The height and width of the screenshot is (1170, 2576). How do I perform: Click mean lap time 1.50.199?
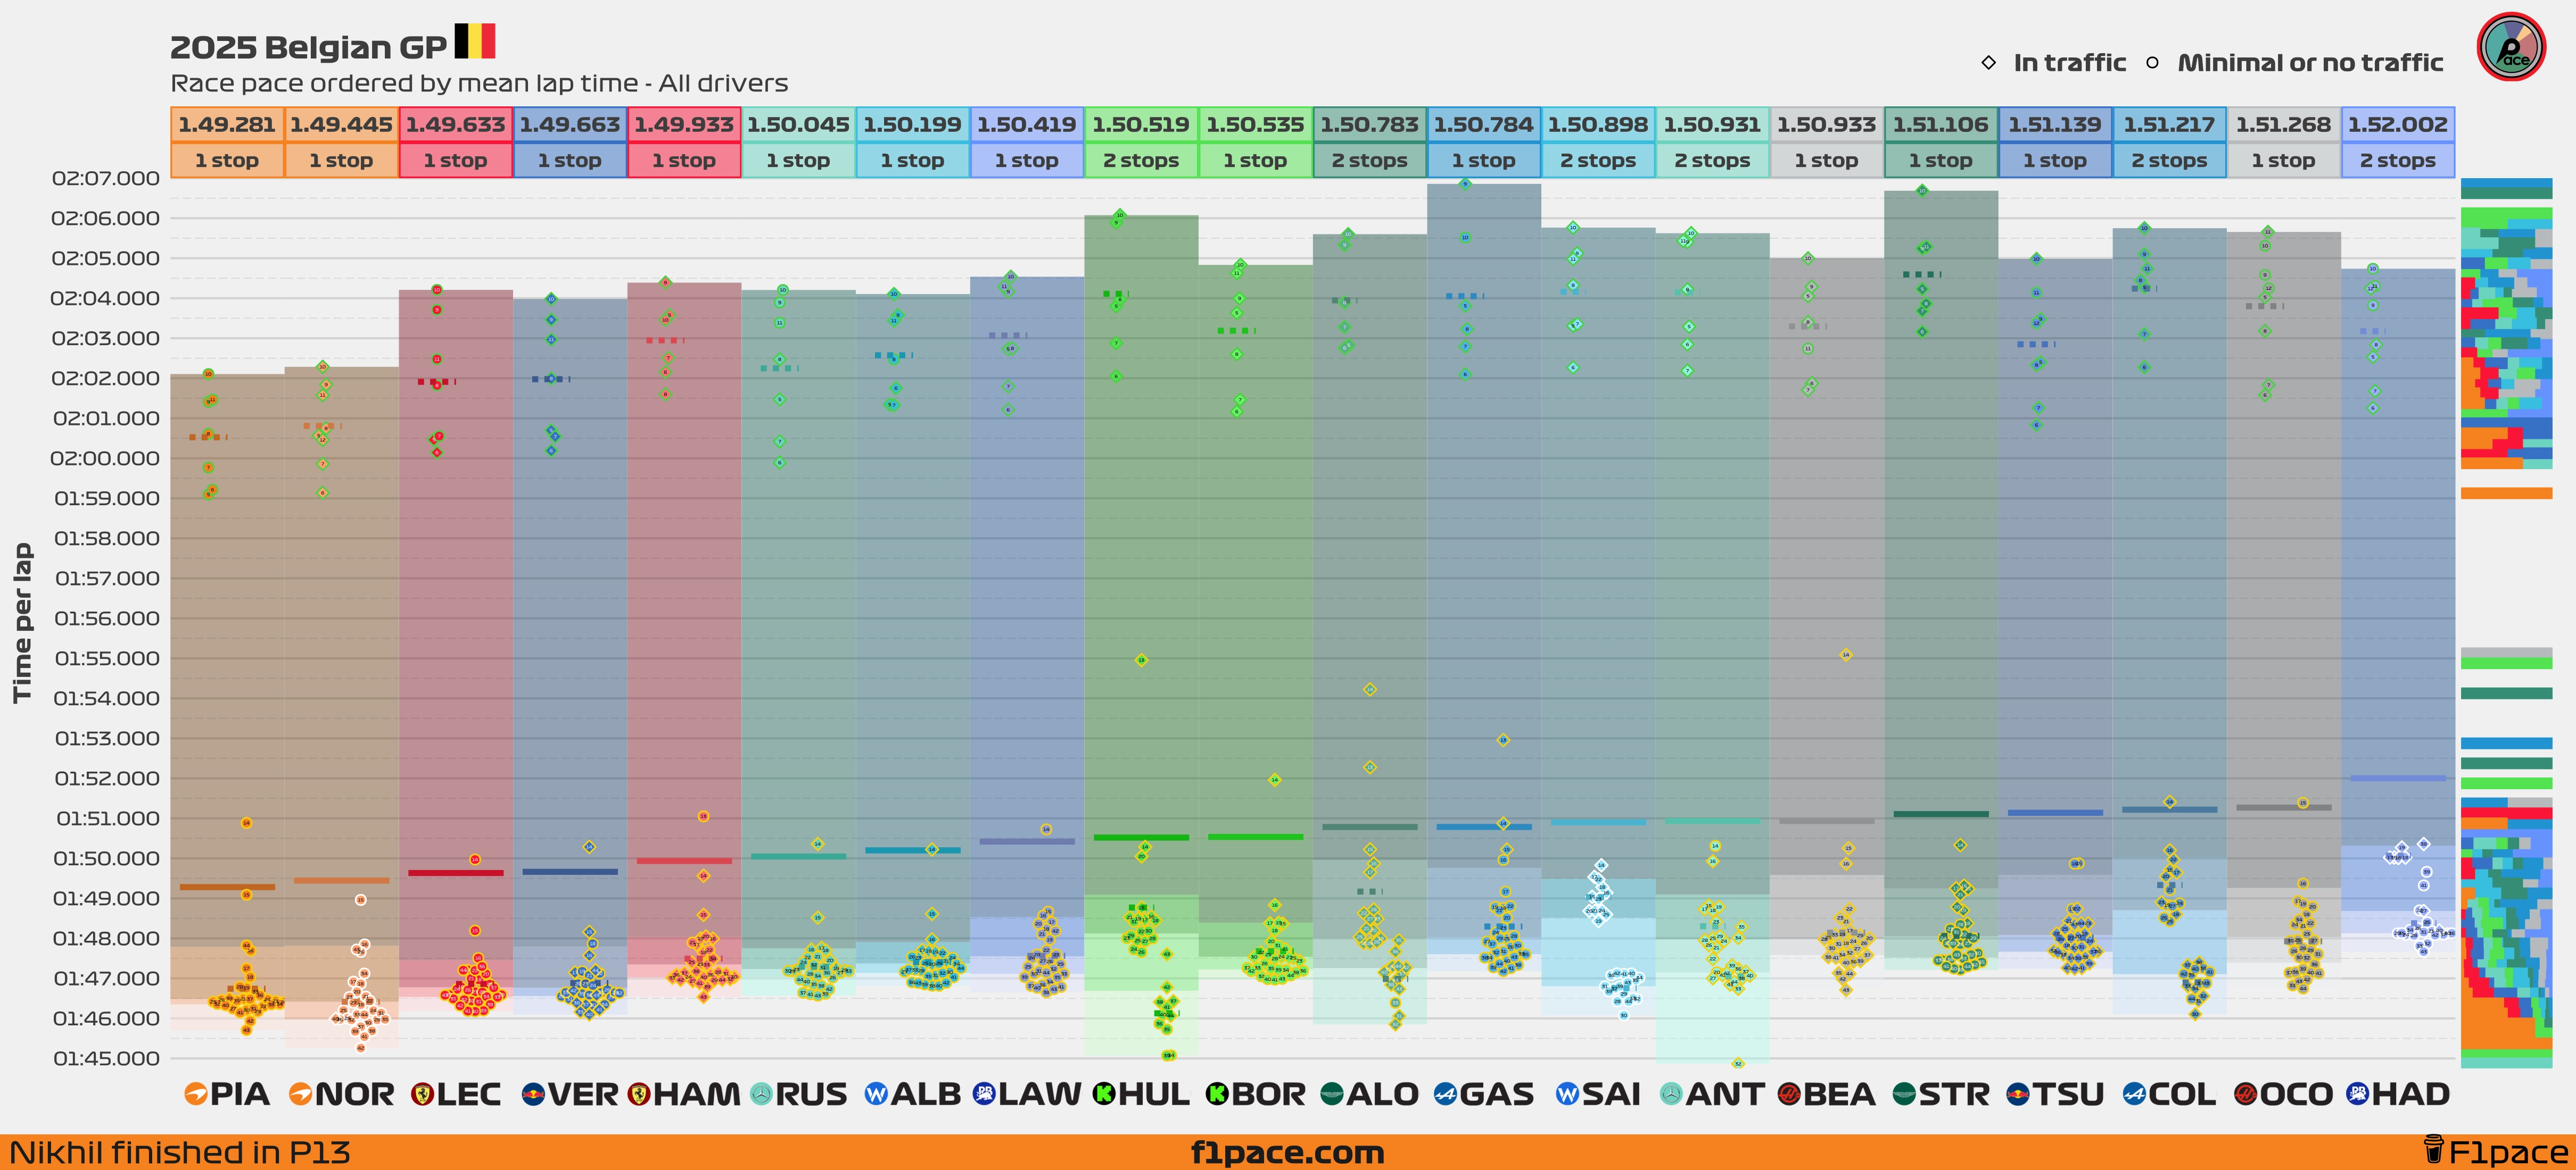[x=912, y=125]
